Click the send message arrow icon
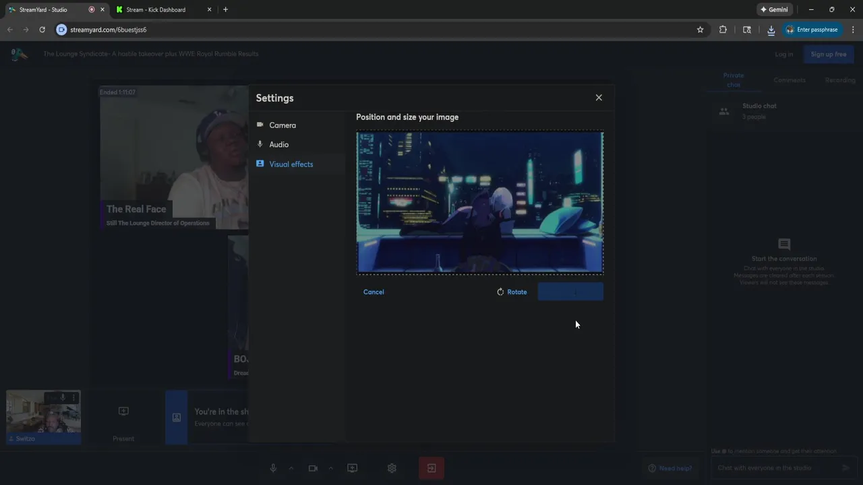 point(846,468)
